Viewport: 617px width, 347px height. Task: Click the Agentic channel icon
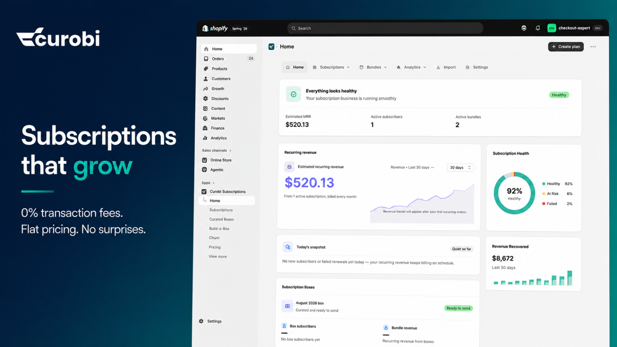coord(204,170)
